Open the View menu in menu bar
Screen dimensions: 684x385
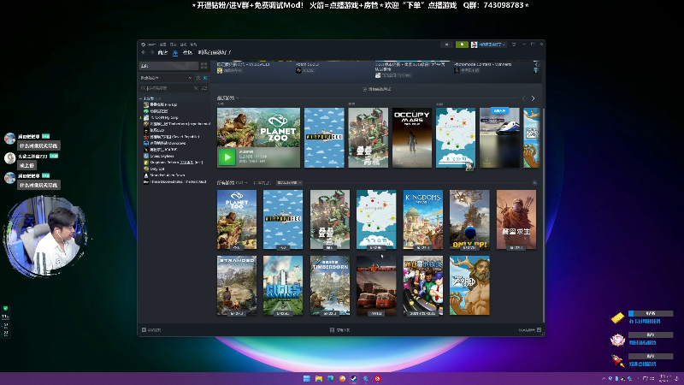point(162,44)
